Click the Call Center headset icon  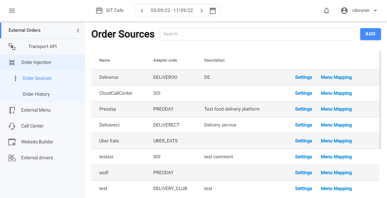tap(12, 126)
